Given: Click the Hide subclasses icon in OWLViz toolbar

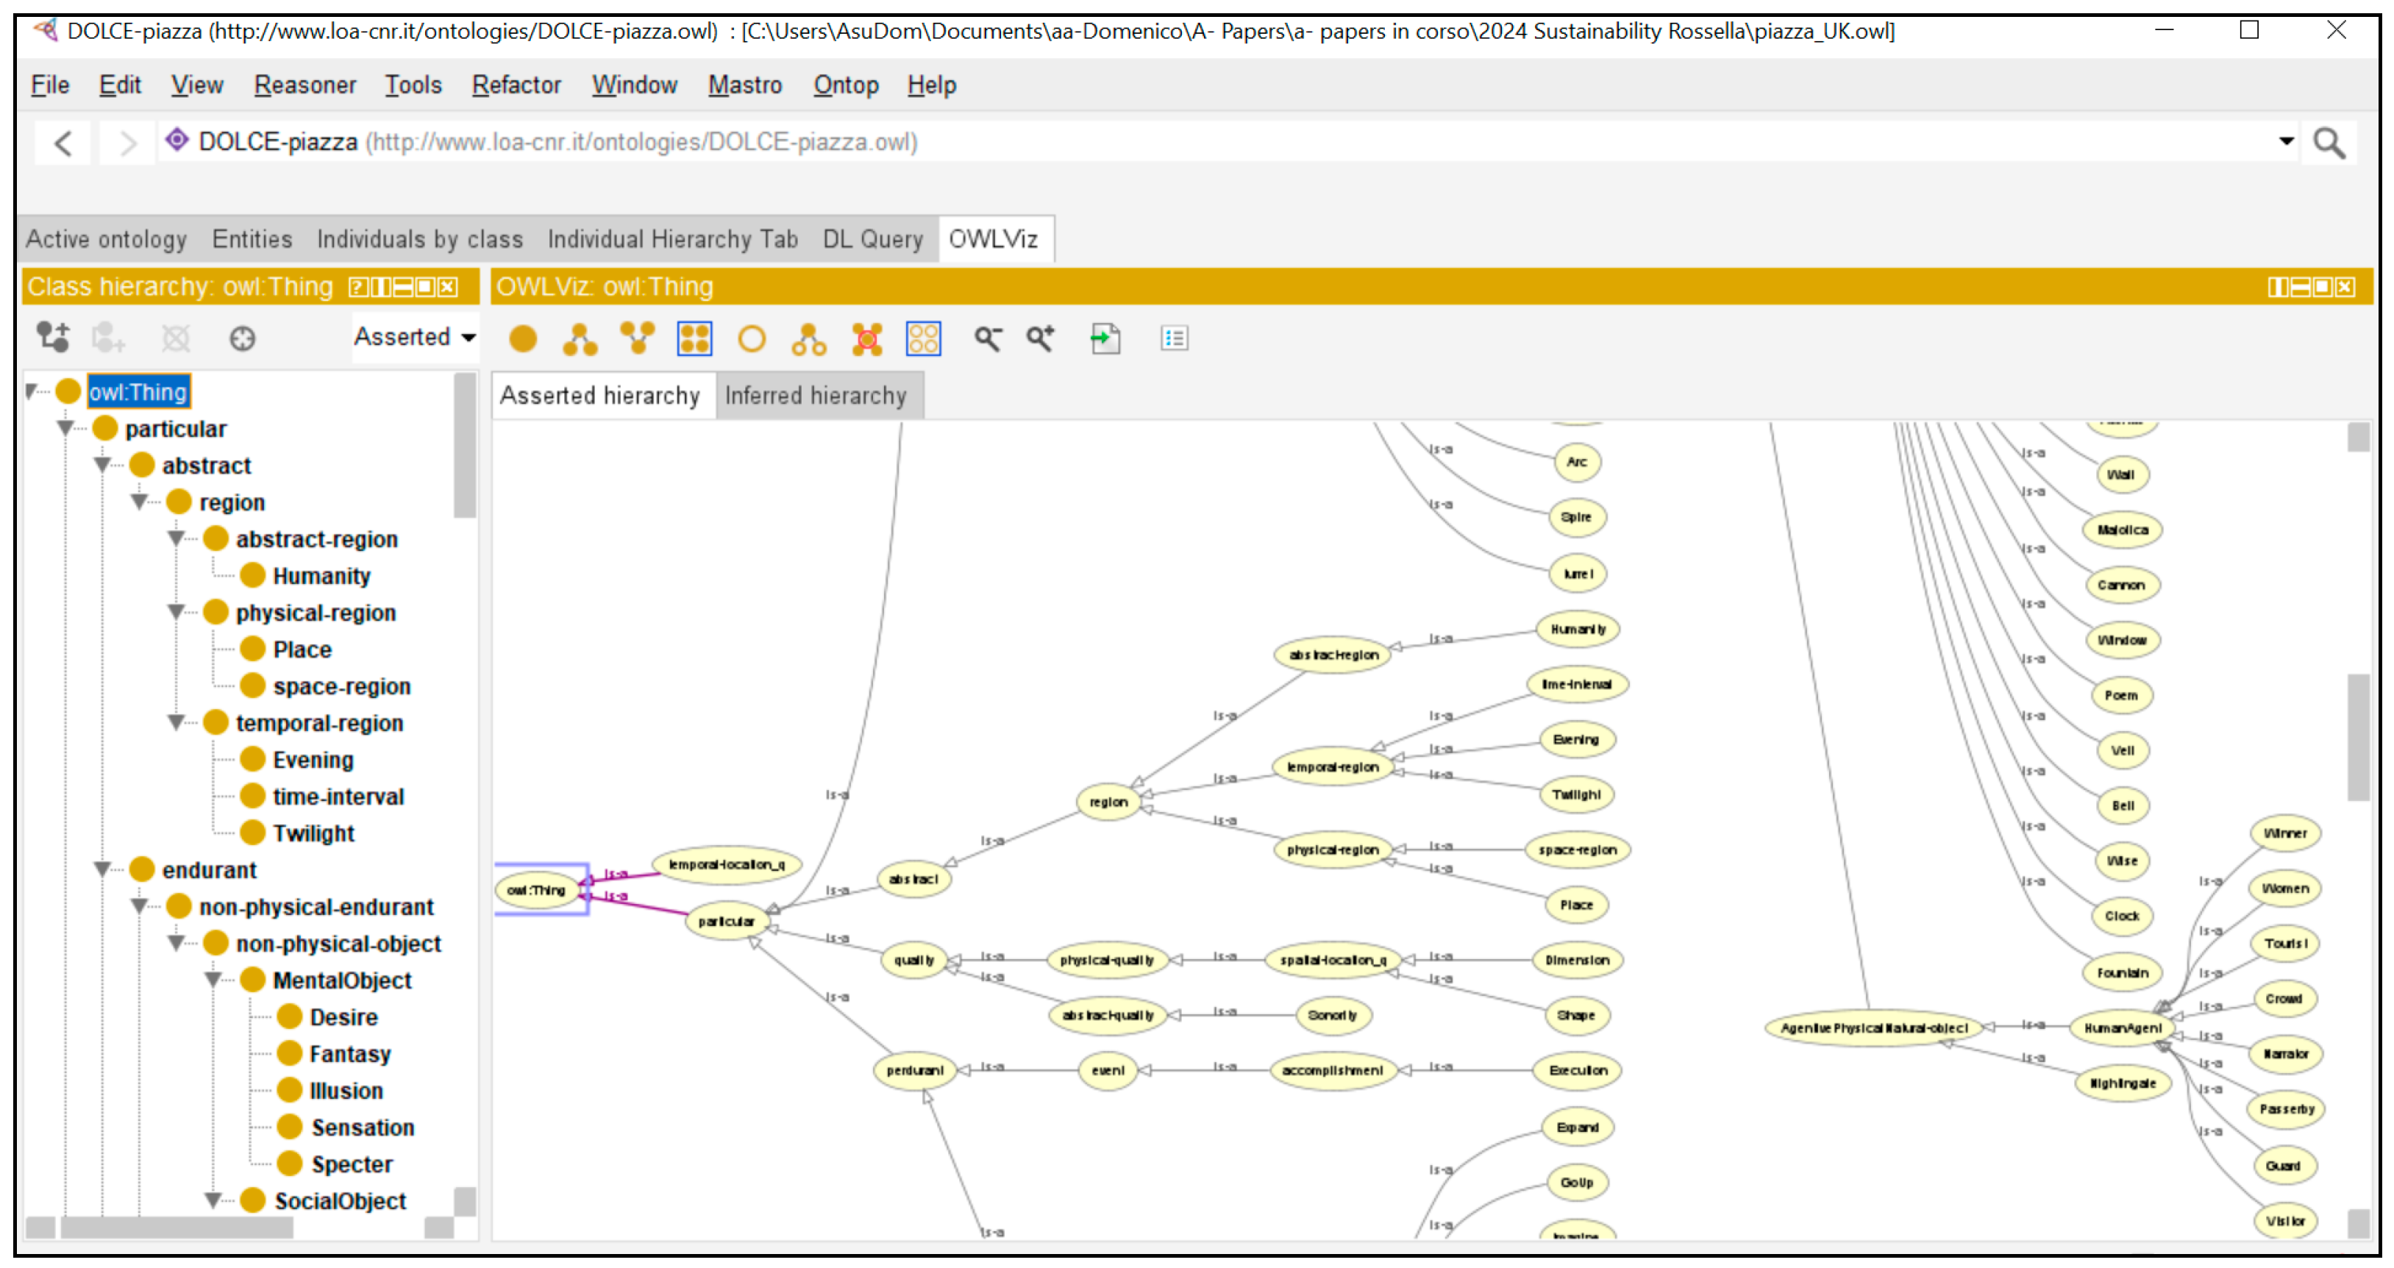Looking at the screenshot, I should tap(808, 338).
